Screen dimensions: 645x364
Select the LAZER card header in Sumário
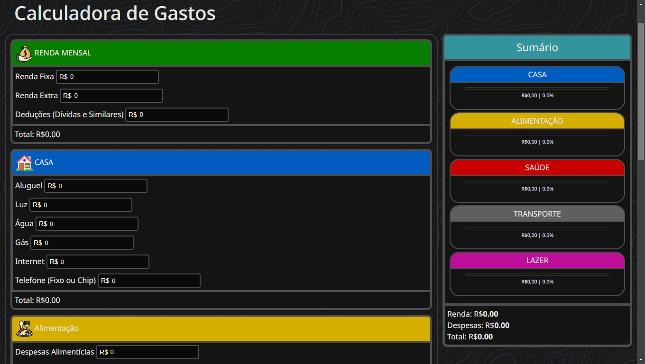point(537,260)
